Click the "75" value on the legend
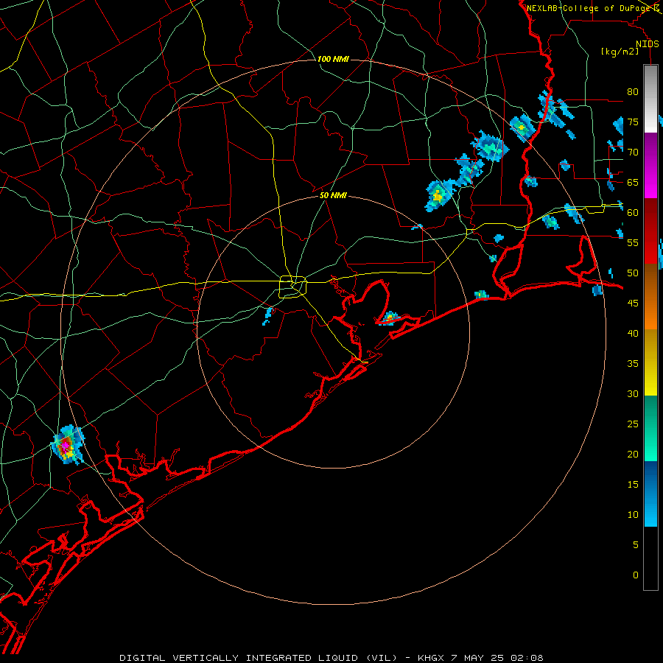The width and height of the screenshot is (663, 663). pos(633,122)
